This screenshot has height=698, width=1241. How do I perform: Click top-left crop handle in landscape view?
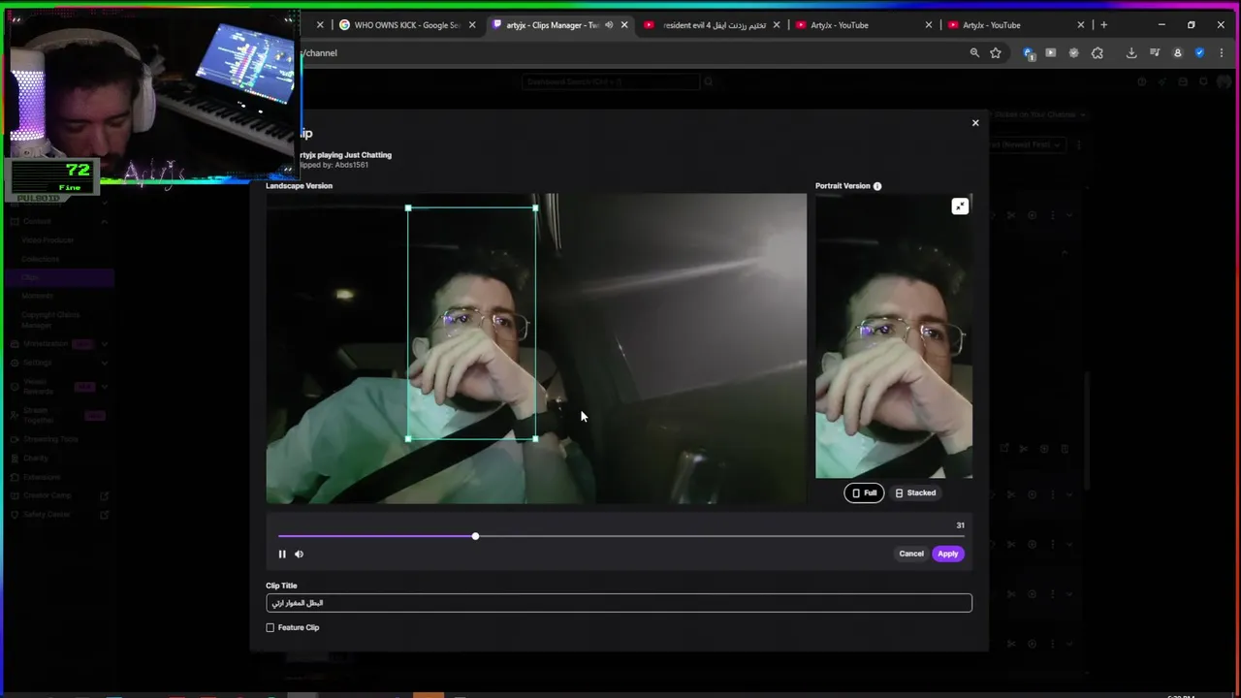pos(408,207)
